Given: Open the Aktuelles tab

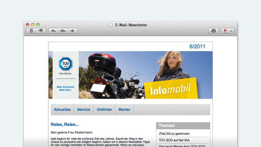Looking at the screenshot, I should click(x=62, y=109).
